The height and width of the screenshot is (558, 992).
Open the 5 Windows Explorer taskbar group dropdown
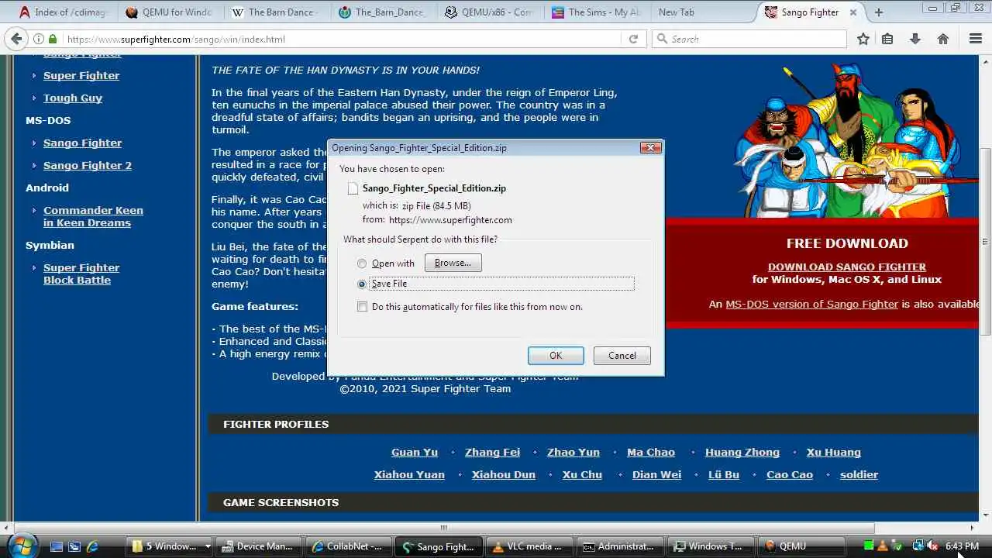pyautogui.click(x=207, y=546)
